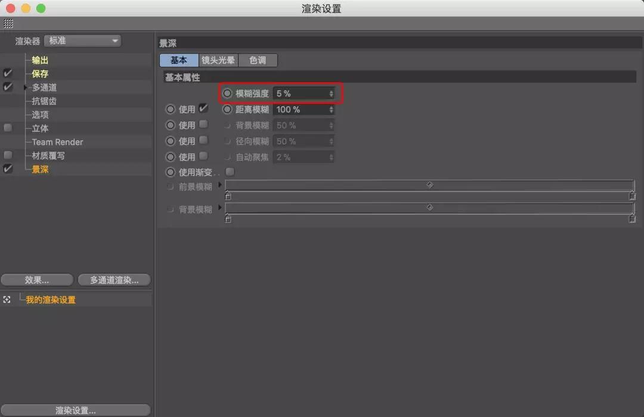Click the 自动聚焦 value field 2 %
644x417 pixels.
click(301, 157)
